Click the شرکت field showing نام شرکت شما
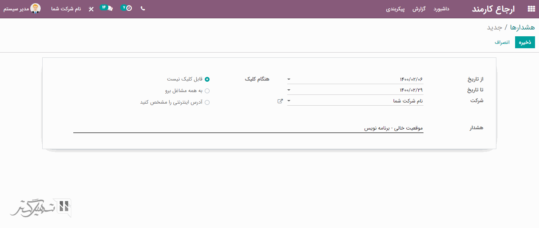This screenshot has height=228, width=539. coord(355,101)
